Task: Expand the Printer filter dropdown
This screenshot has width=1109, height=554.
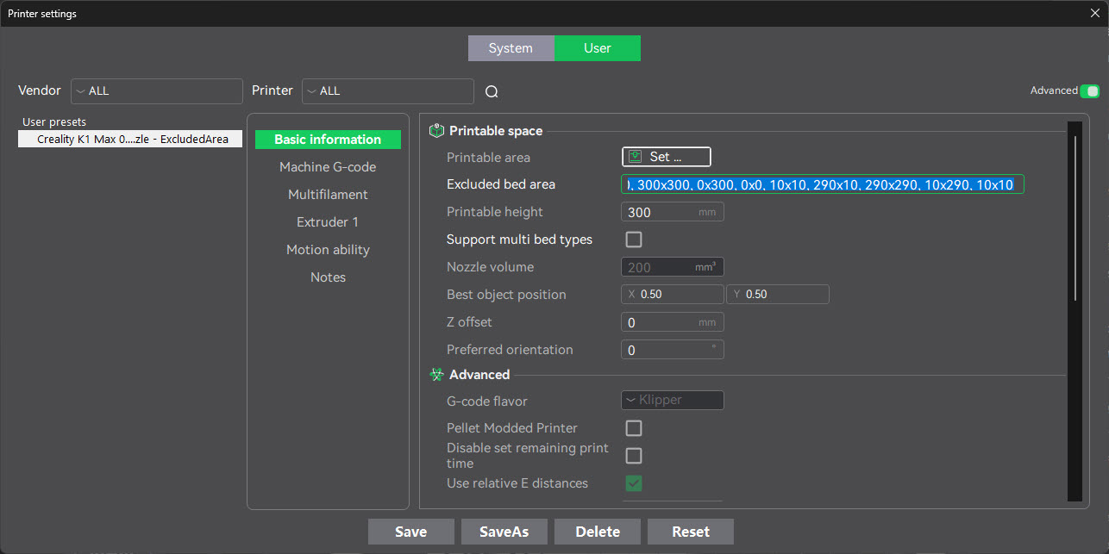Action: tap(387, 90)
